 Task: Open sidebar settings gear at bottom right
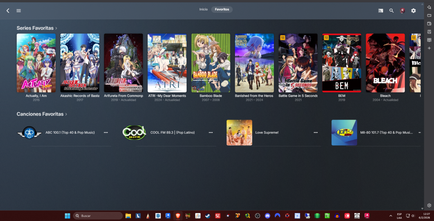click(429, 205)
